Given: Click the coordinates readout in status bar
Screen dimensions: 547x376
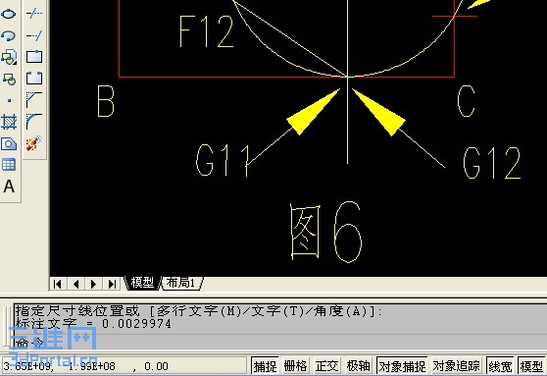Looking at the screenshot, I should [x=124, y=366].
